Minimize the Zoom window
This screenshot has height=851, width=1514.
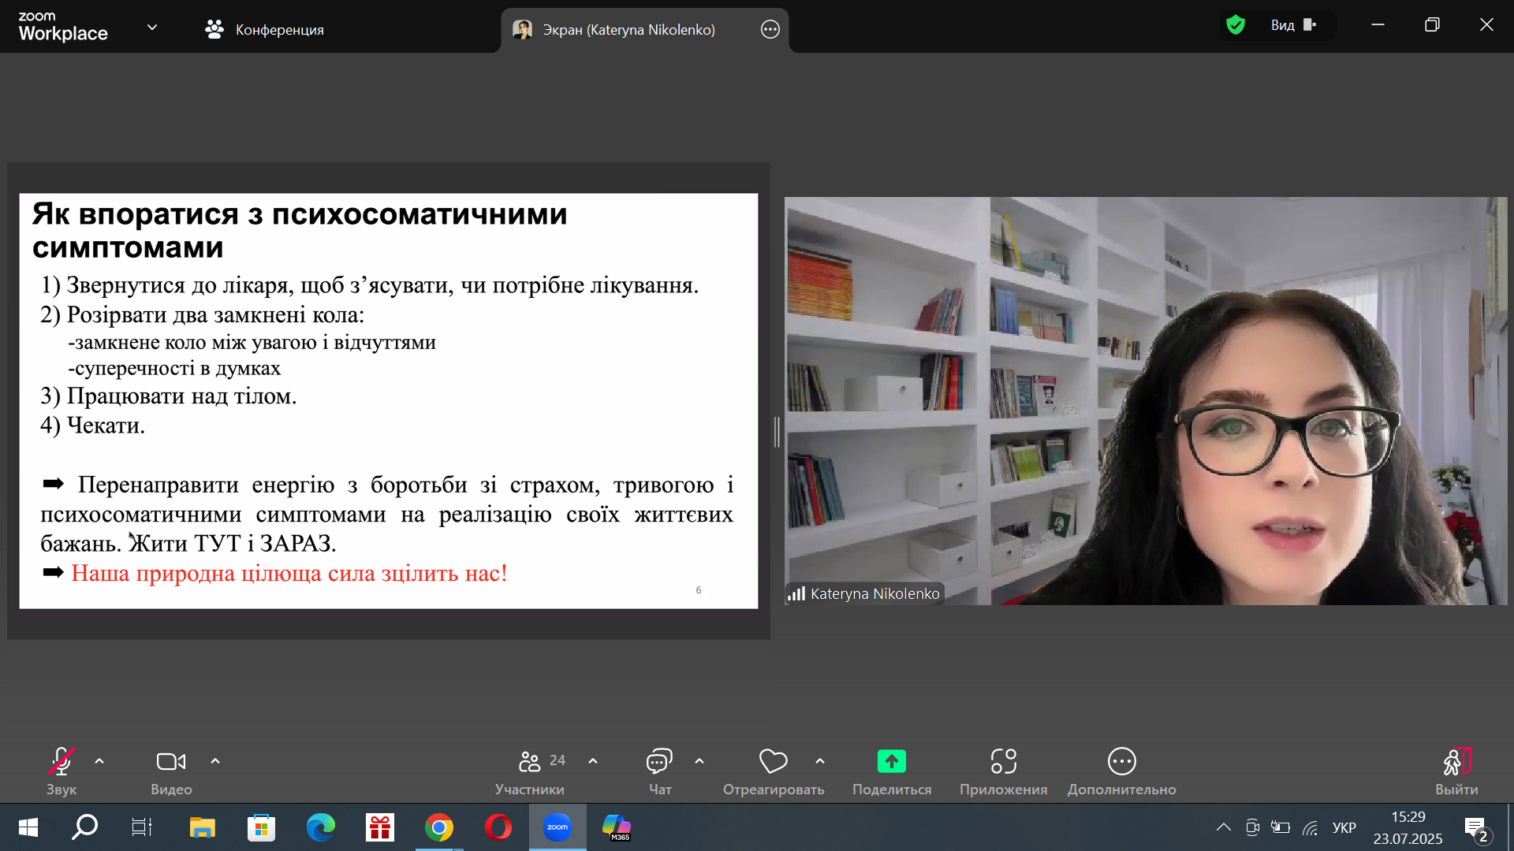point(1378,24)
